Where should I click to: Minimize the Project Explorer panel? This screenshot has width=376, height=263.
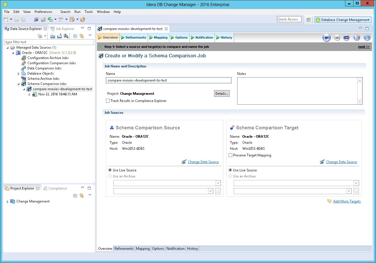pyautogui.click(x=83, y=188)
